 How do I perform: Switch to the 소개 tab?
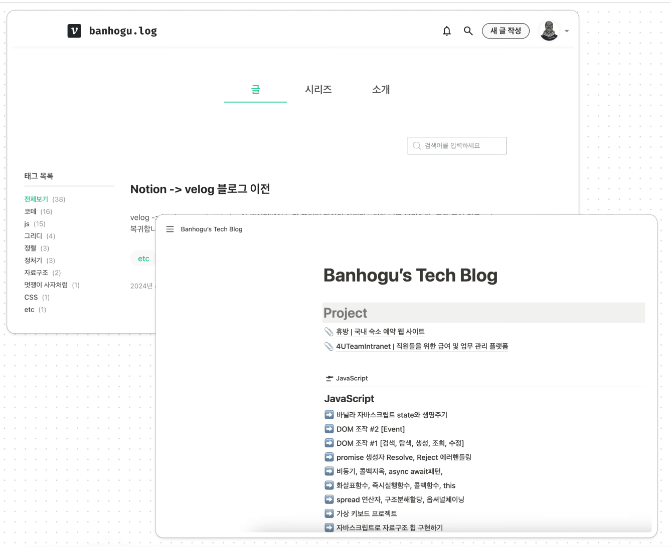pyautogui.click(x=381, y=90)
